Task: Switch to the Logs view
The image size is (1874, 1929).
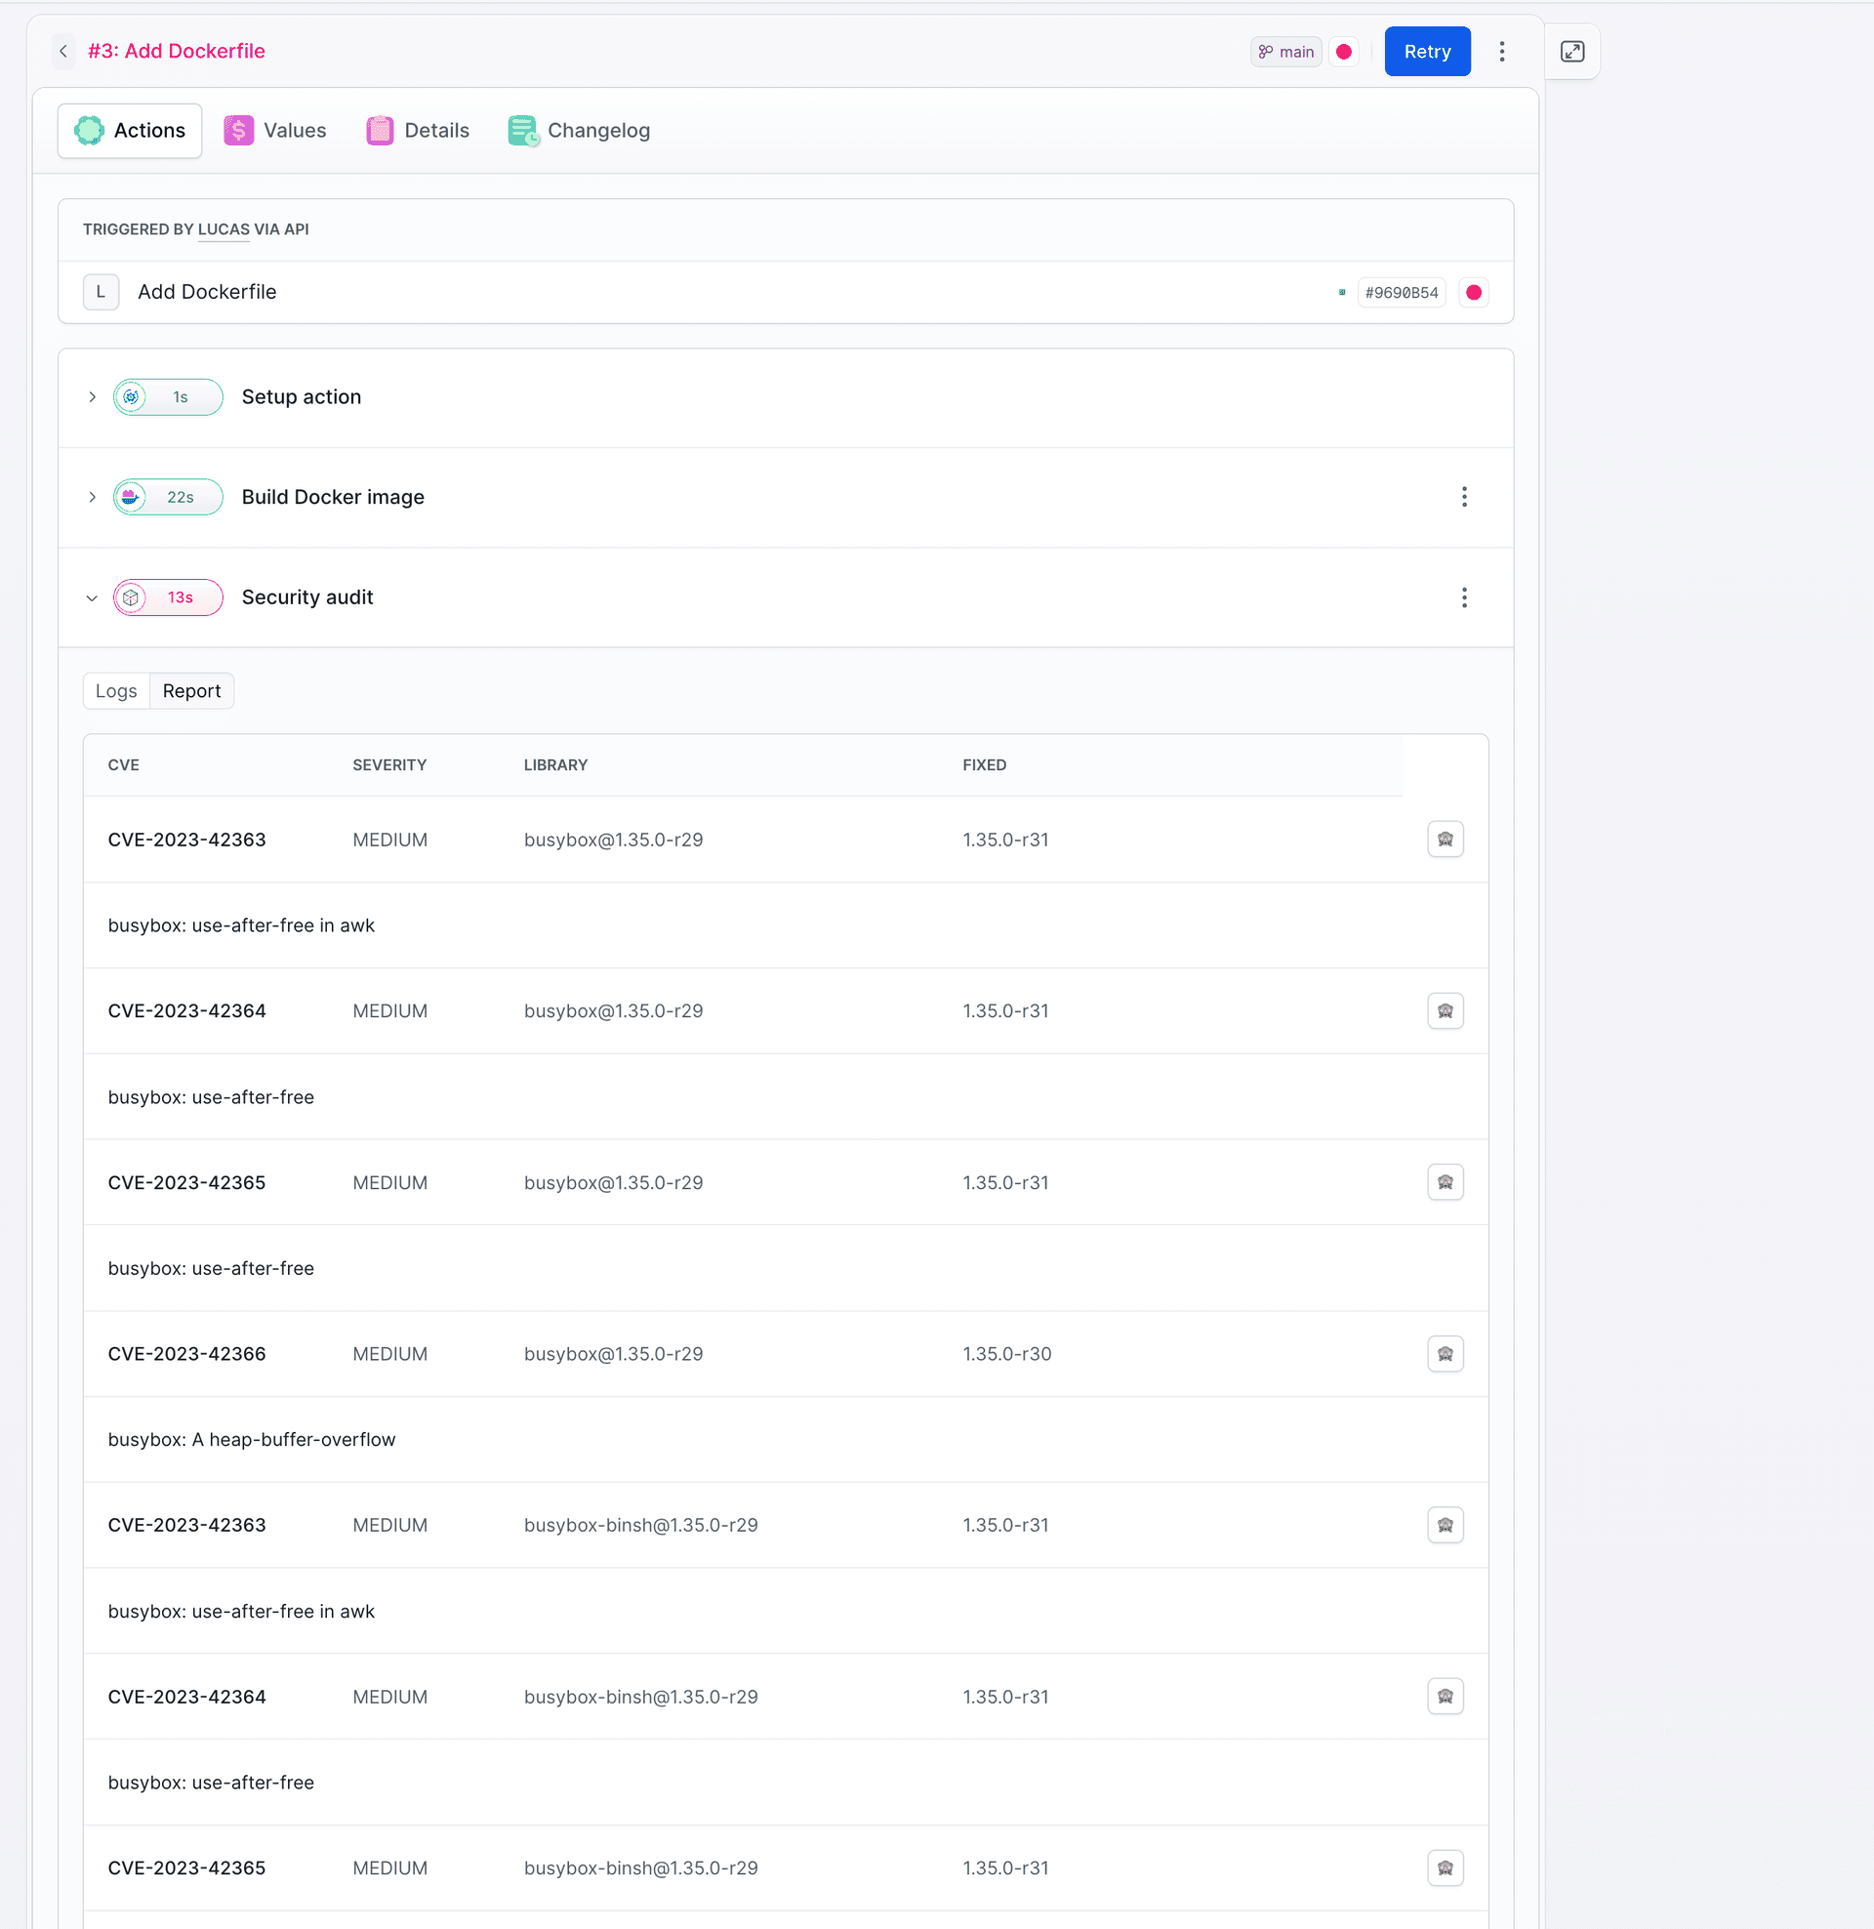Action: coord(116,691)
